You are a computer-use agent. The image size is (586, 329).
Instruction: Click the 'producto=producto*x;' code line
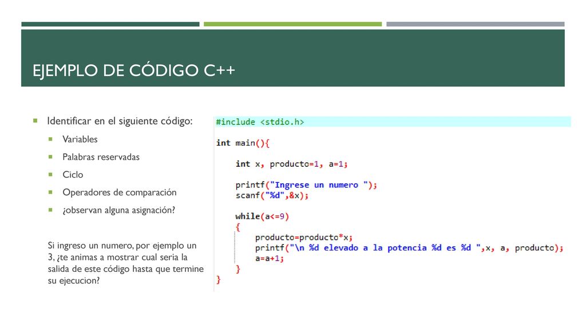coord(304,238)
